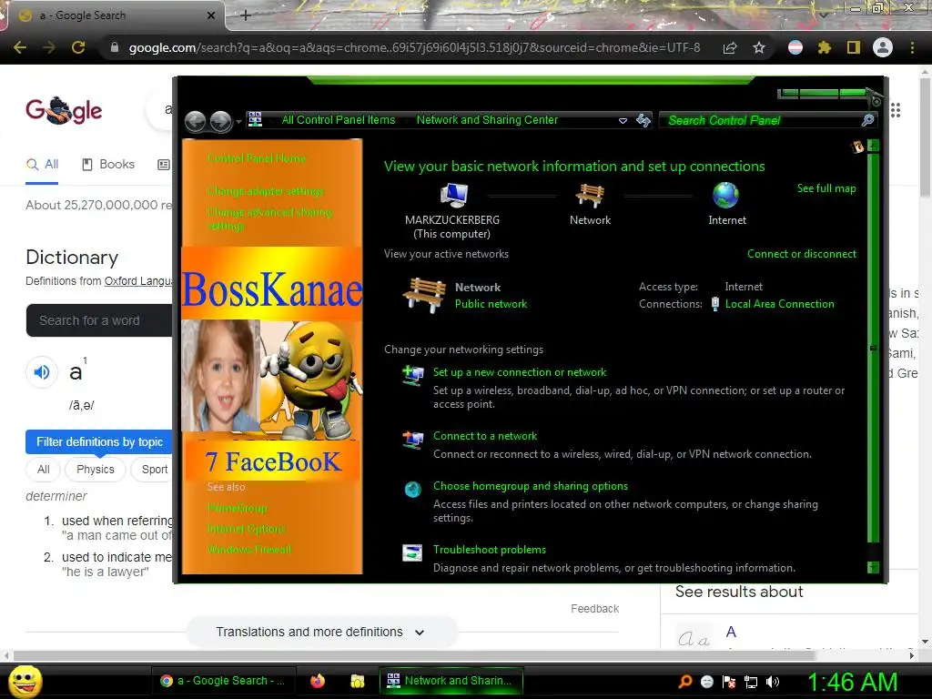Viewport: 932px width, 699px height.
Task: Change the Public network type
Action: tap(491, 304)
